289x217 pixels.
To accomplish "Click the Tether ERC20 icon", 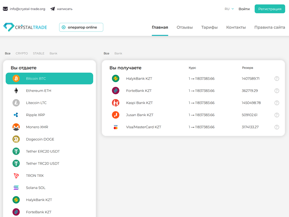I will (16, 151).
